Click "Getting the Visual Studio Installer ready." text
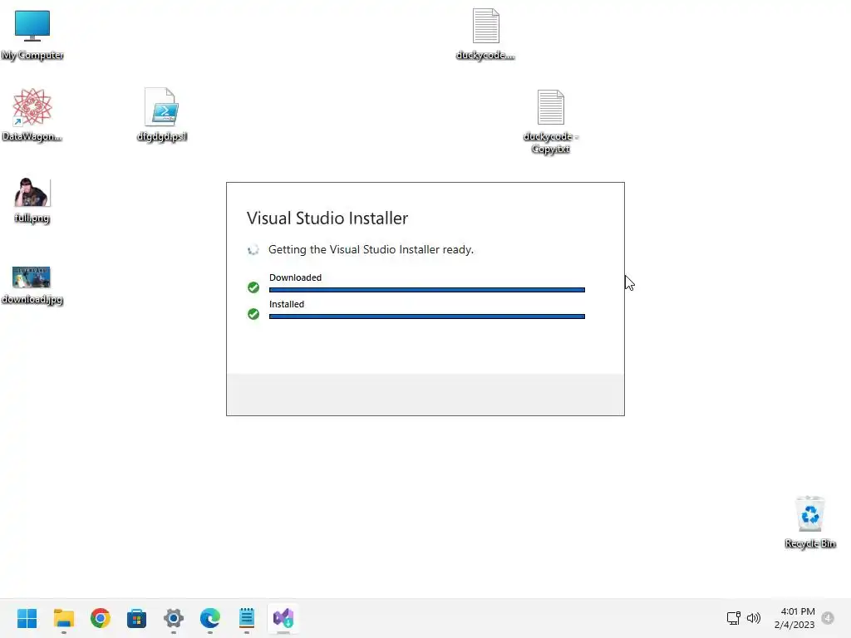The height and width of the screenshot is (638, 851). coord(371,249)
